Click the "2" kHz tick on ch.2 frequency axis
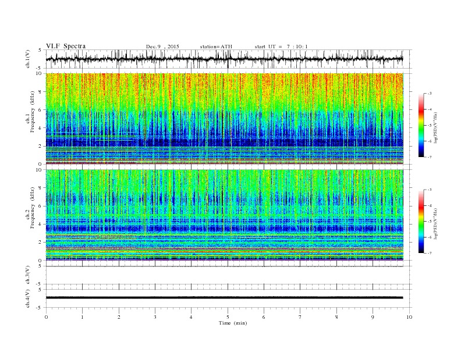This screenshot has height=356, width=461. pyautogui.click(x=41, y=243)
